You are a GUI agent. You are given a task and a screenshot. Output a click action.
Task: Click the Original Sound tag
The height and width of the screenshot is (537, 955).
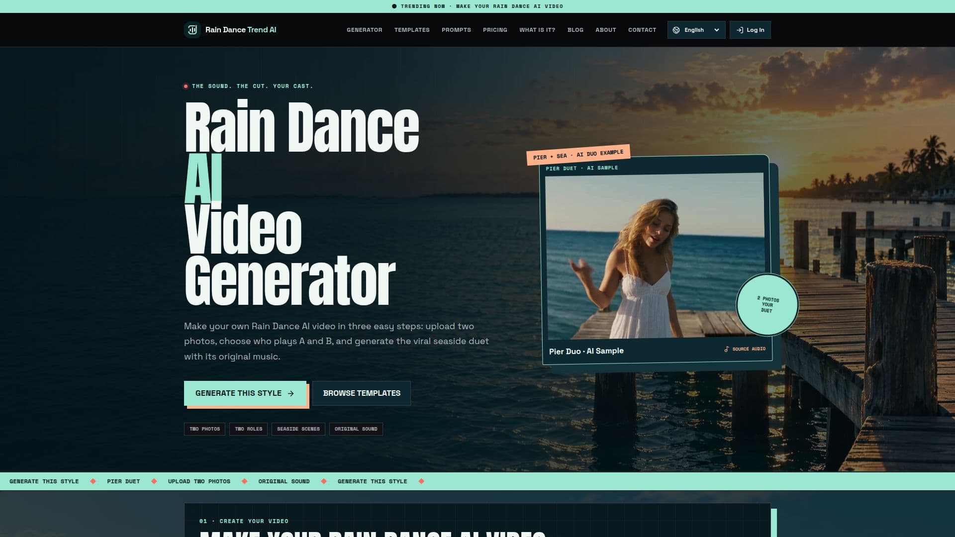pos(356,429)
